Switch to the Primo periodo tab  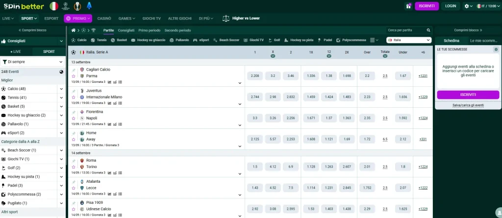(x=150, y=30)
